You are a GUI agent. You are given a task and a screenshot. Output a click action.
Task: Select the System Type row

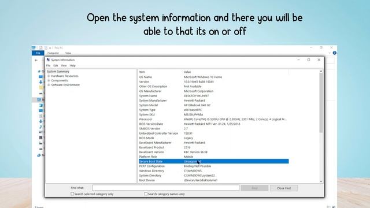click(x=213, y=110)
